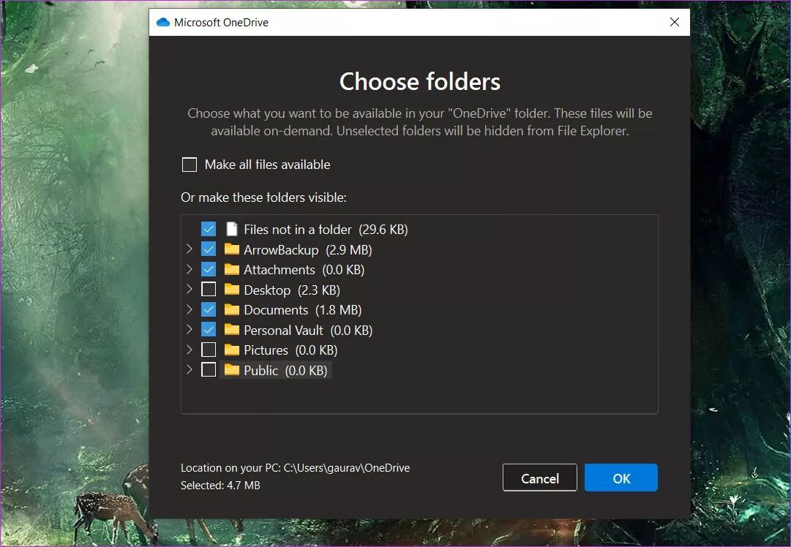The image size is (791, 547).
Task: Click the file icon beside Files not in a folder
Action: (x=231, y=230)
